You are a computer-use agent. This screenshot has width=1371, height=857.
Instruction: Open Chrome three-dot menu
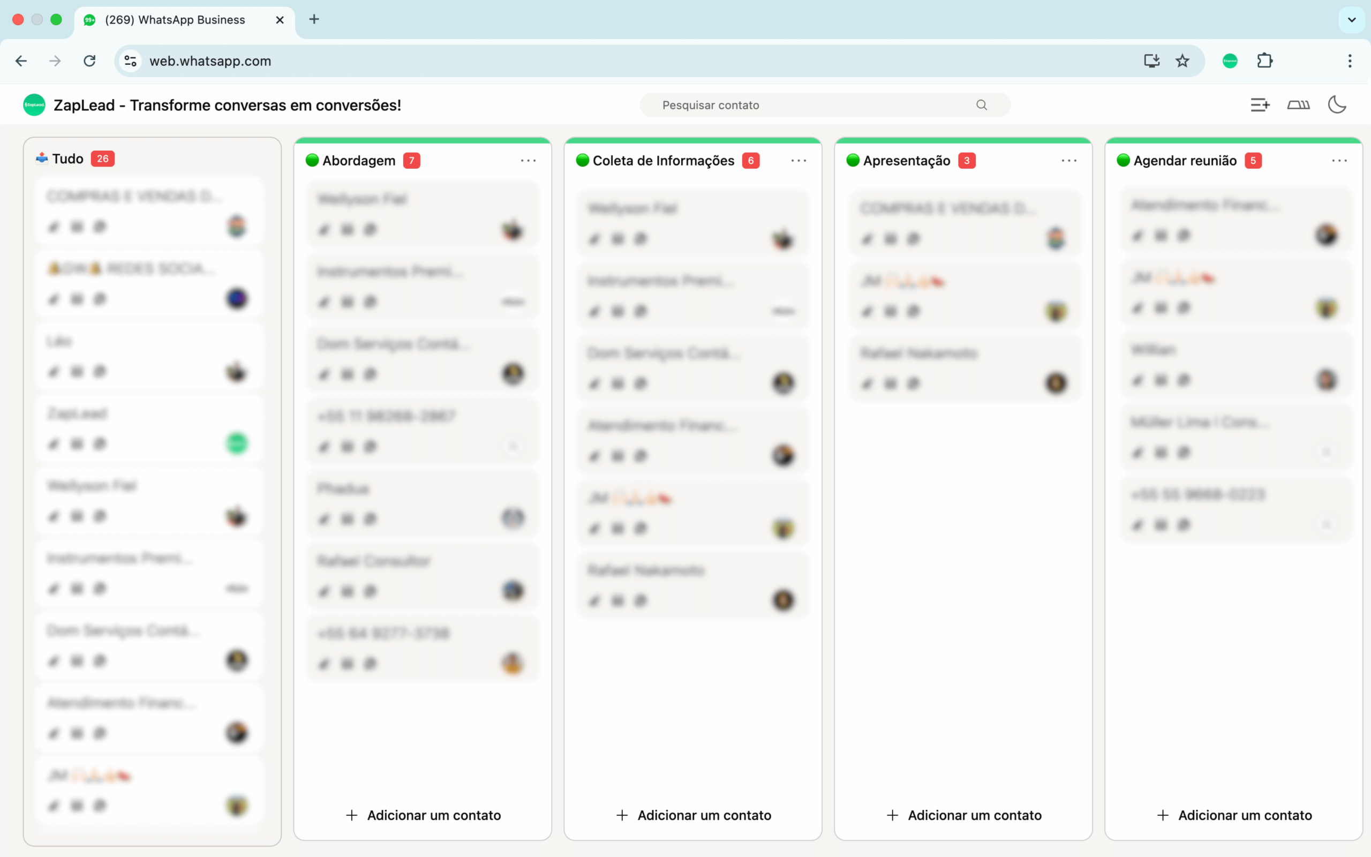tap(1350, 61)
